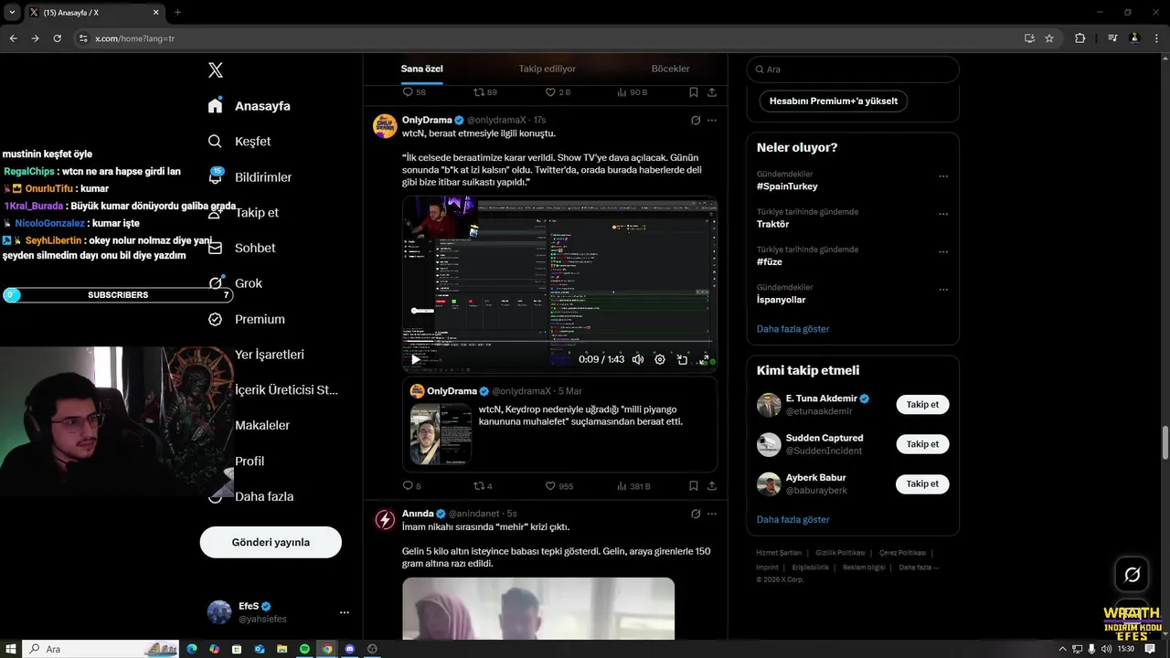
Task: Toggle picture-in-picture on the video
Action: 682,359
